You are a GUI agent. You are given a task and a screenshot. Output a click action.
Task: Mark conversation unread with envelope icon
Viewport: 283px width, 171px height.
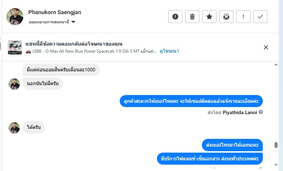coord(226,17)
